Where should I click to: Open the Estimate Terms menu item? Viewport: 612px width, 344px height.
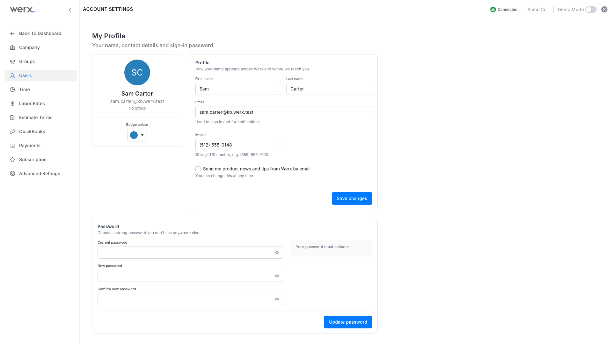40,118
